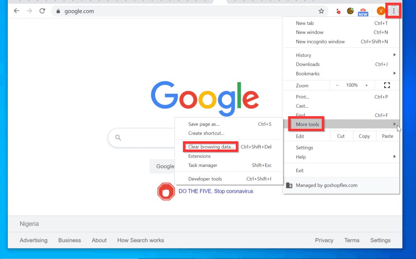The image size is (416, 259).
Task: Open a New incognito window
Action: (341, 41)
